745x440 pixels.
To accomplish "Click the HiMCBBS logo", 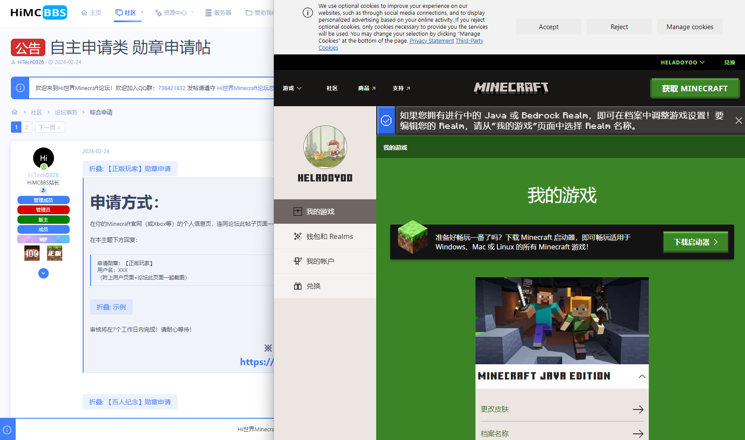I will [x=38, y=12].
